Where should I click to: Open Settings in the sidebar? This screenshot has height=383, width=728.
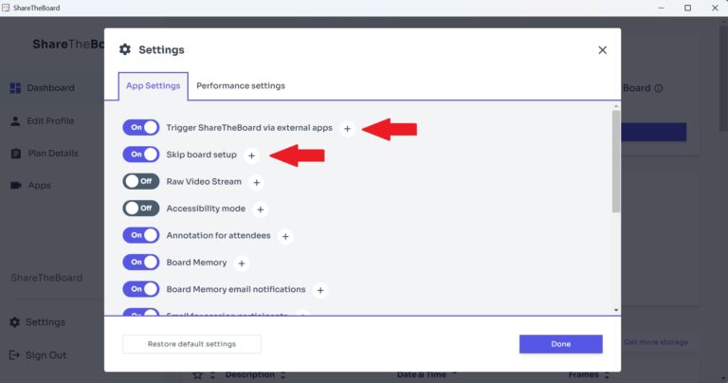[x=37, y=321]
